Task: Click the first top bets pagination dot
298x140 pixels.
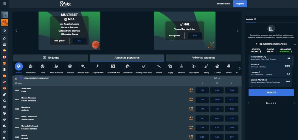Action: 267,103
